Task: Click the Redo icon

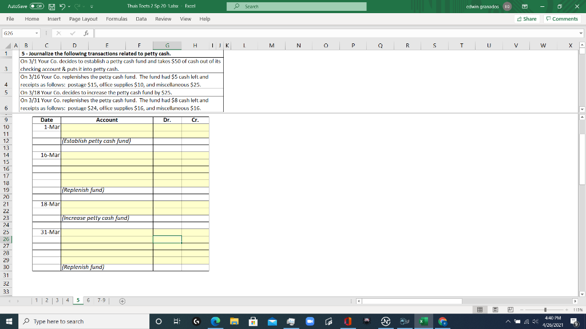Action: tap(77, 6)
